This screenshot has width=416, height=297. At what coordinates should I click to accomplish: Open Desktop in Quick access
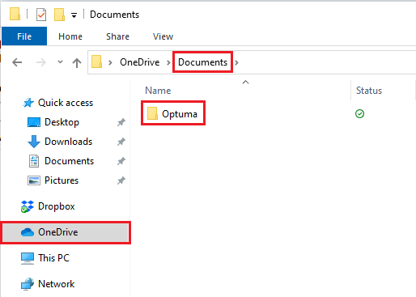(x=62, y=122)
